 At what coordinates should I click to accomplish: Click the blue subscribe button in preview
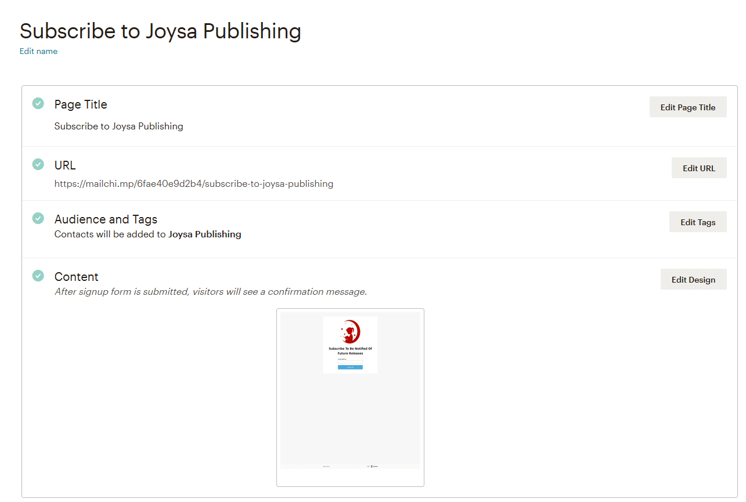[x=350, y=367]
